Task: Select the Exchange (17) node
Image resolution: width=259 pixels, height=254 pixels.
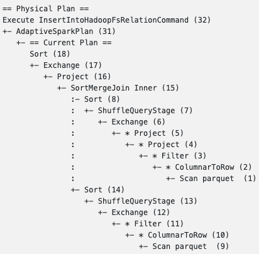Action: coord(72,65)
